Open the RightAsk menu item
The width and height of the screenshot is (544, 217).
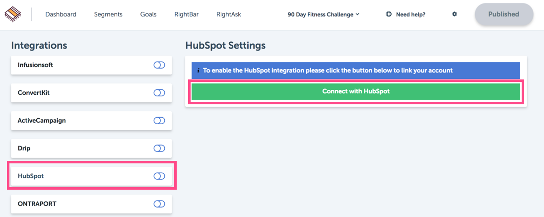tap(229, 14)
